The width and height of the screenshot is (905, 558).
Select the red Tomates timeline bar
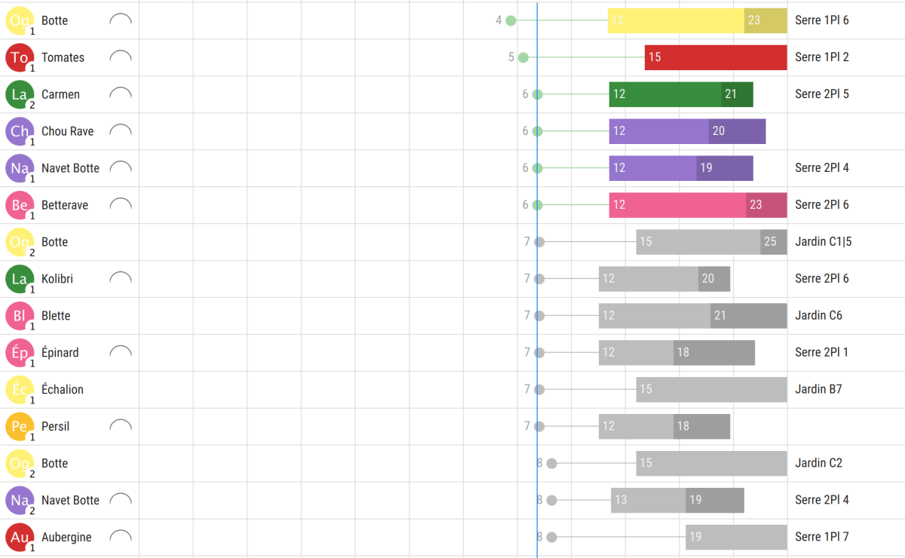[715, 57]
